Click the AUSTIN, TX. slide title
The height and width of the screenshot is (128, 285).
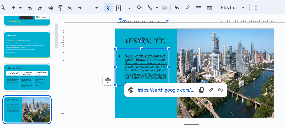tap(145, 41)
